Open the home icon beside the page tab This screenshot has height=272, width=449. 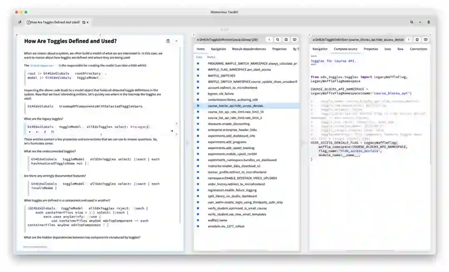[20, 22]
